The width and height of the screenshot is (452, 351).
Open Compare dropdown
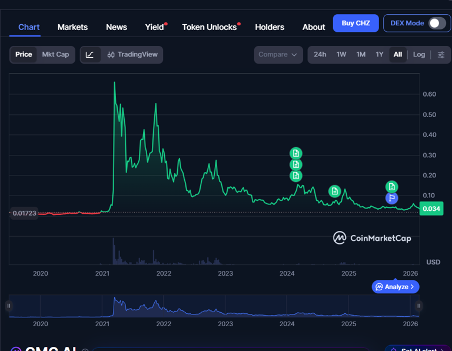click(278, 55)
